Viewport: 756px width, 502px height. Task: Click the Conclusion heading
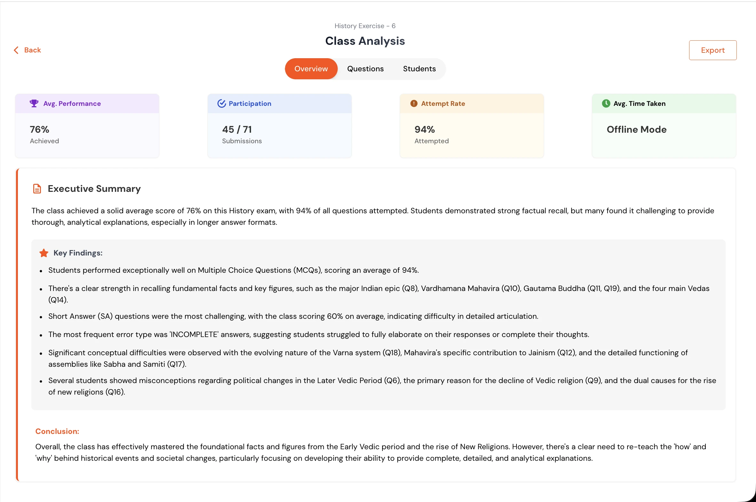(x=57, y=431)
